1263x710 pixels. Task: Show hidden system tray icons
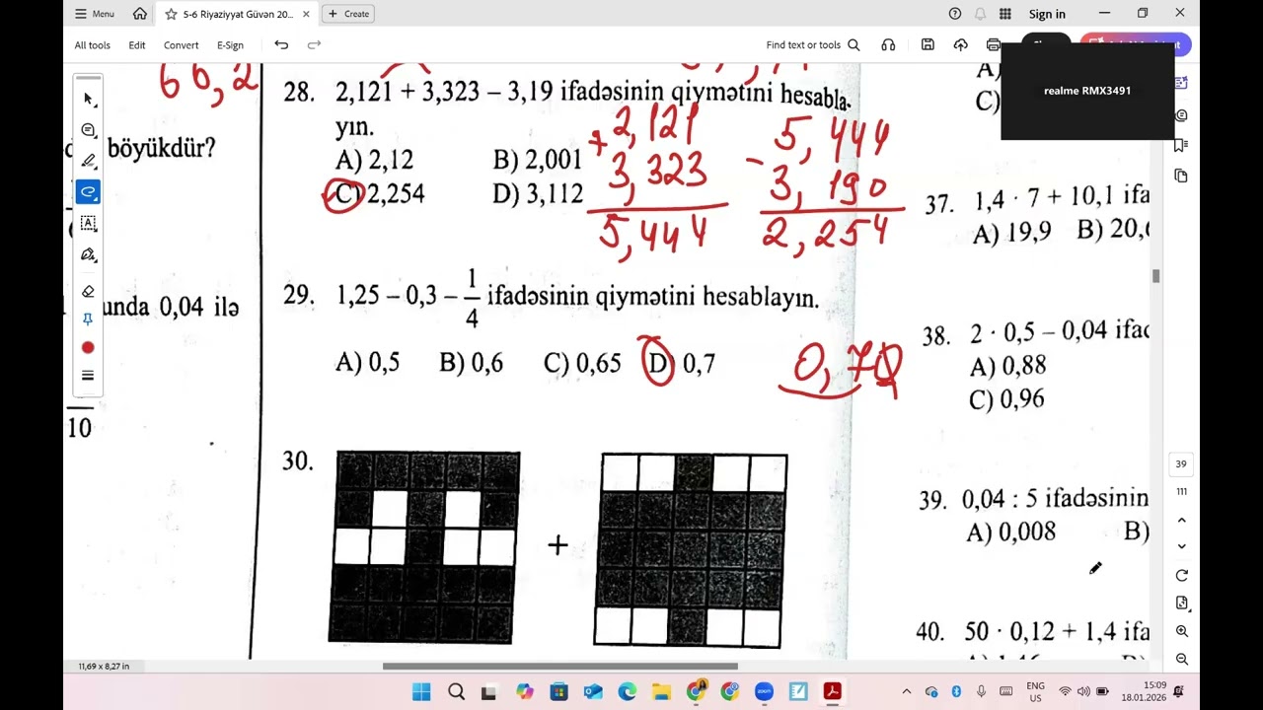pyautogui.click(x=906, y=691)
